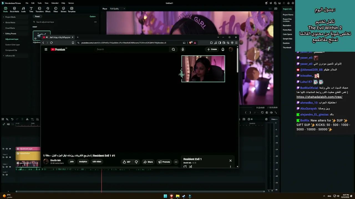Start YouTube voice search with microphone
The height and width of the screenshot is (199, 355).
click(x=182, y=49)
